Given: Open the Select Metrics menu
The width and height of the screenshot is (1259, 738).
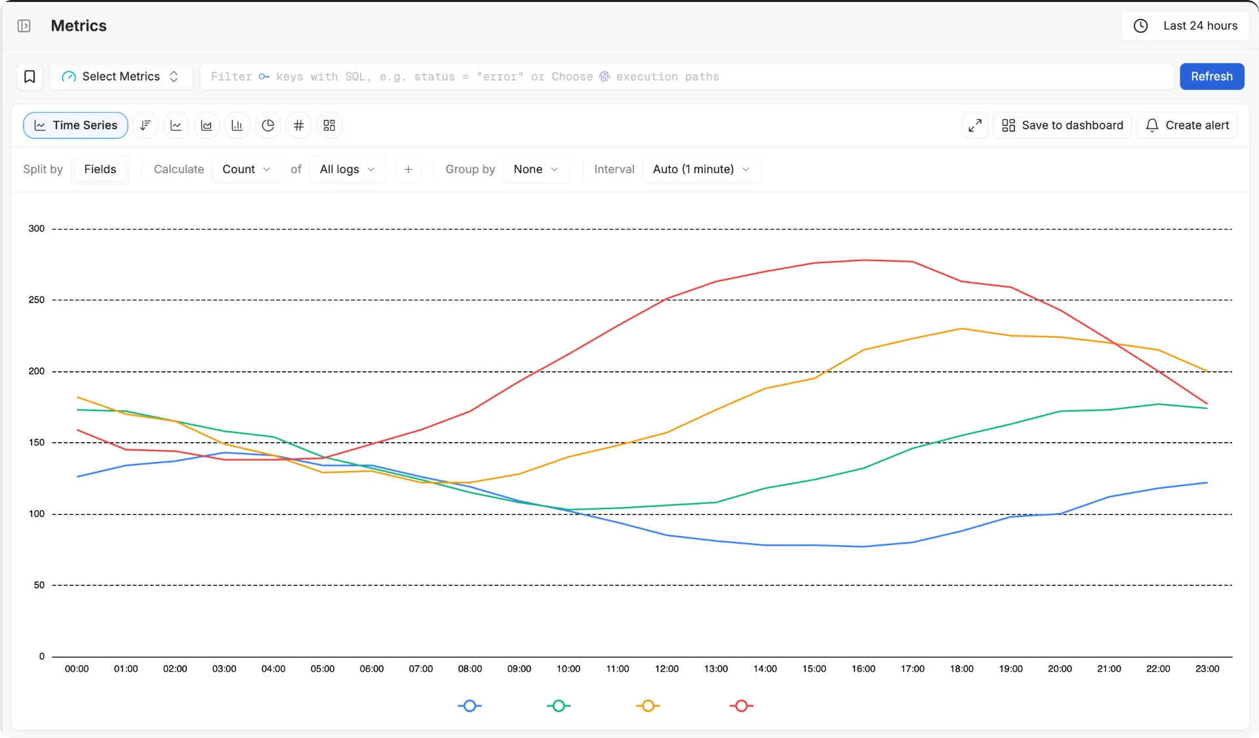Looking at the screenshot, I should (x=121, y=77).
